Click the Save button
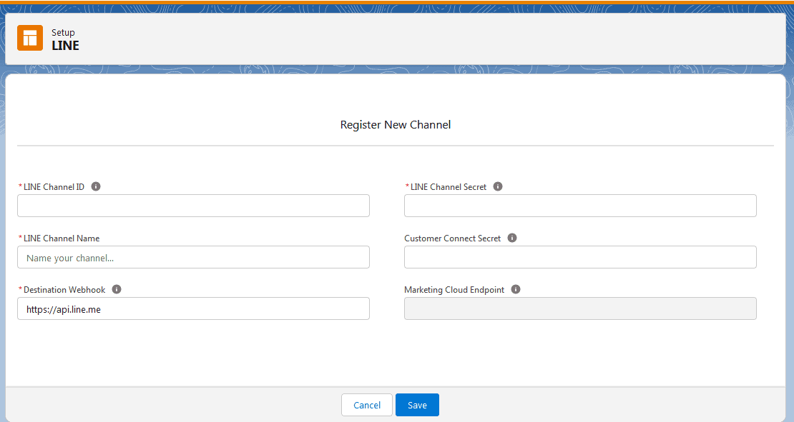This screenshot has height=422, width=794. [x=417, y=404]
